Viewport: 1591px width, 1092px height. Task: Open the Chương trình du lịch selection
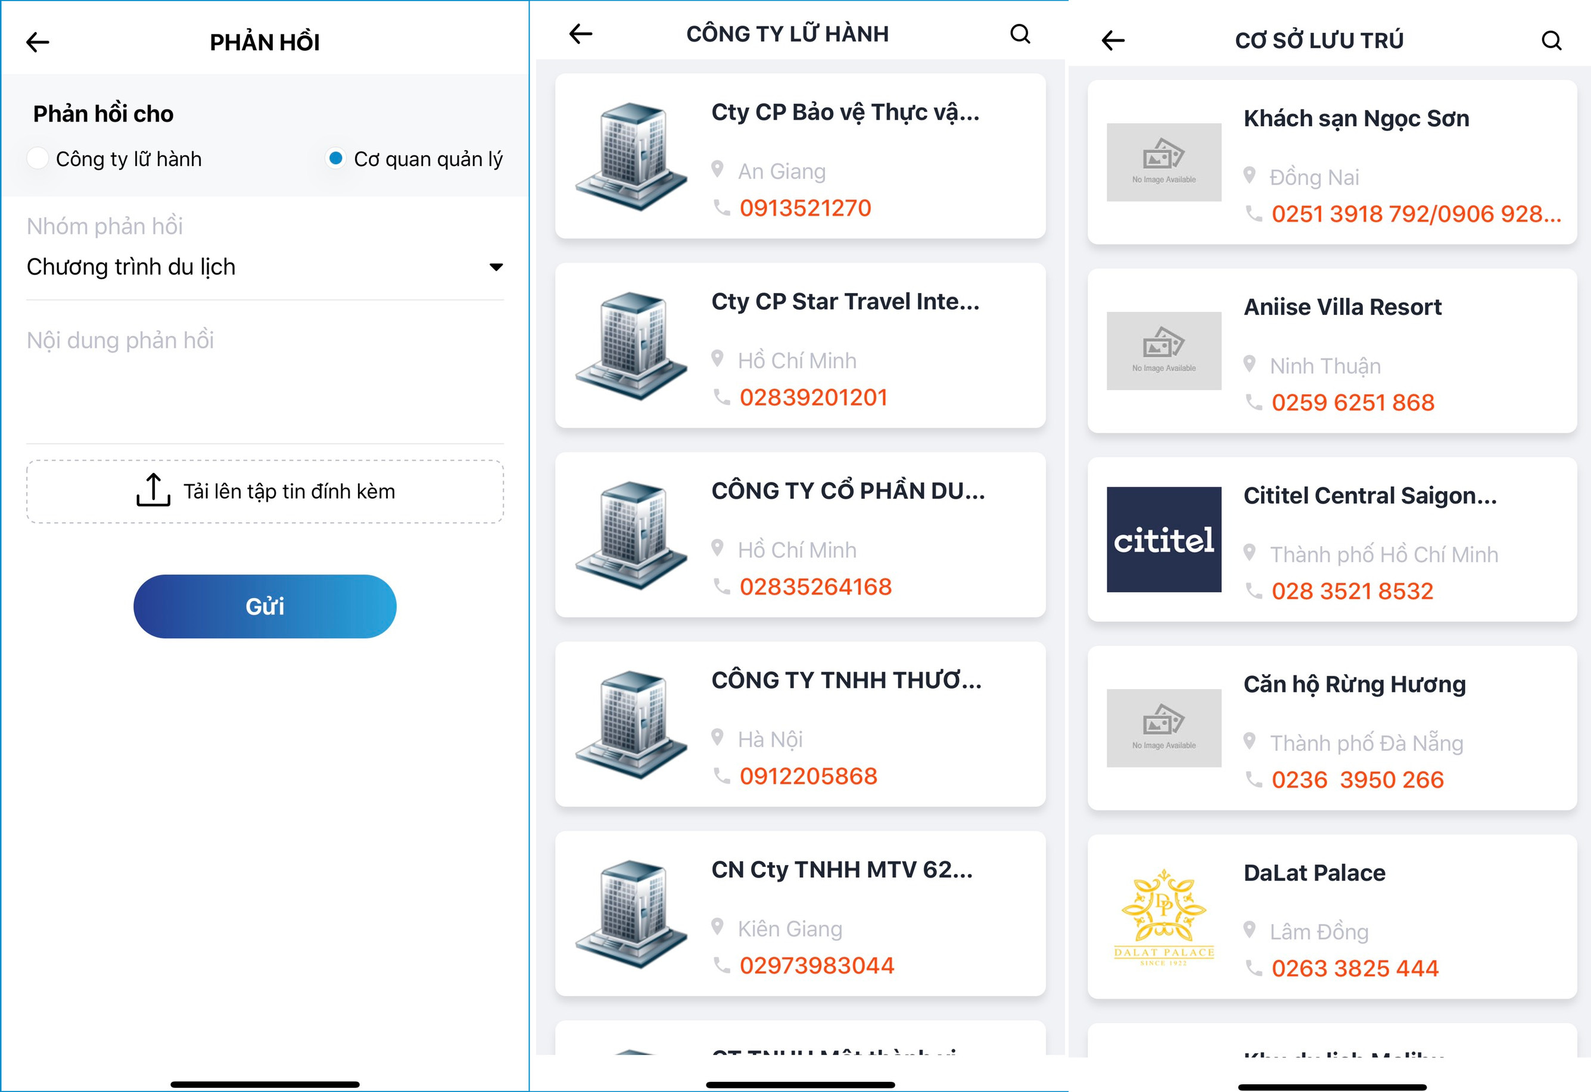[265, 267]
